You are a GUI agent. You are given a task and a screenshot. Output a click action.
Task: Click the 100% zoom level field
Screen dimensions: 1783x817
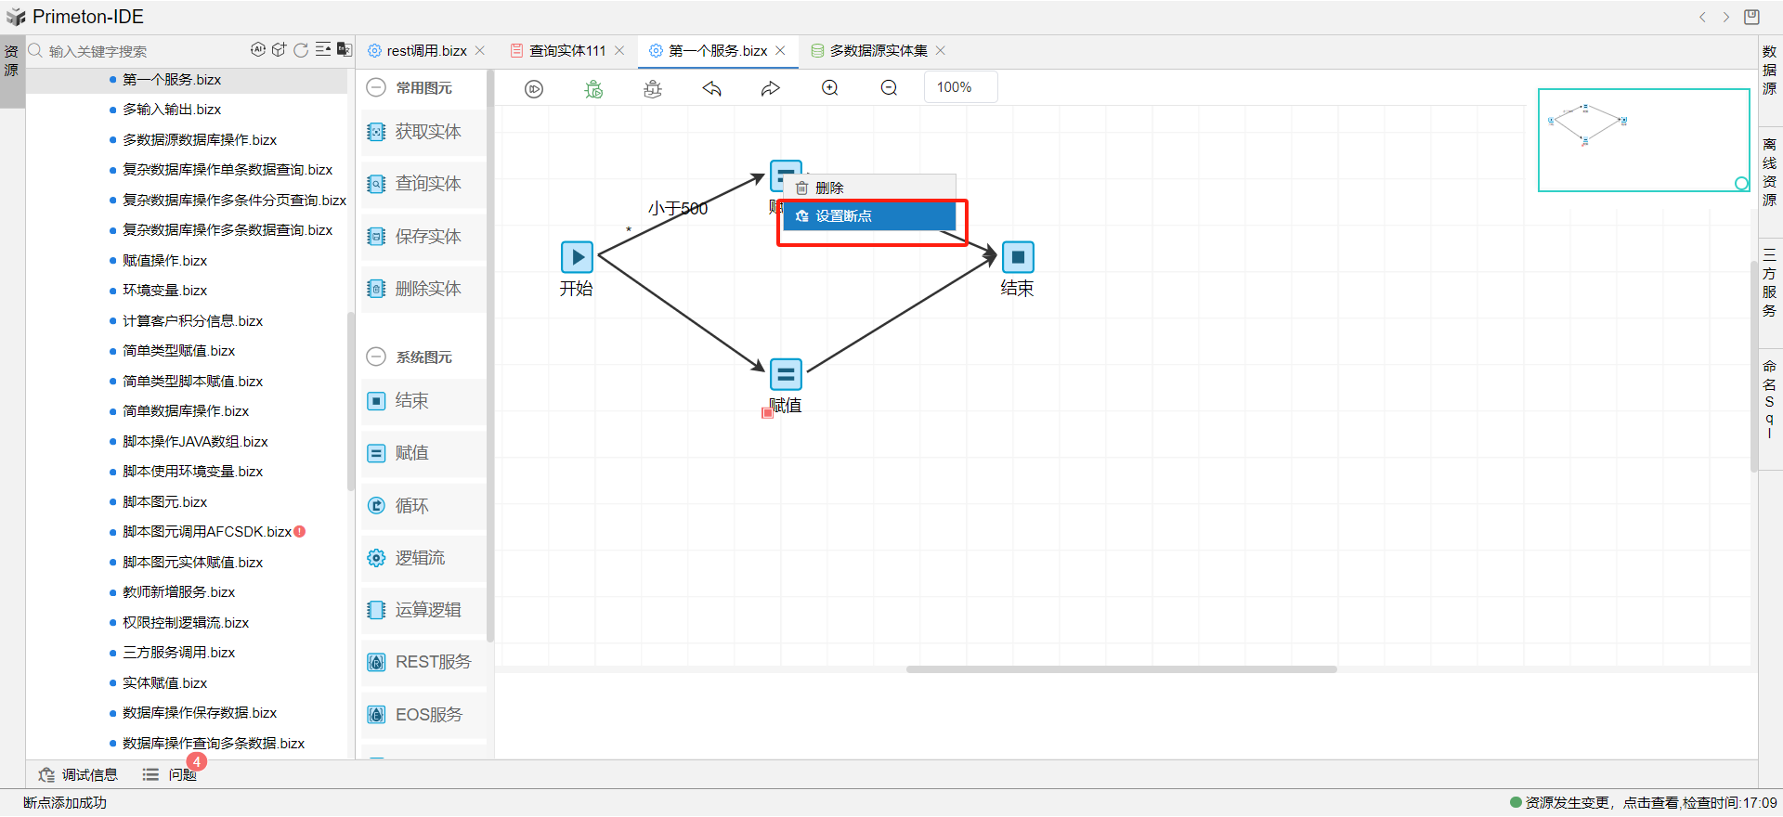point(960,87)
